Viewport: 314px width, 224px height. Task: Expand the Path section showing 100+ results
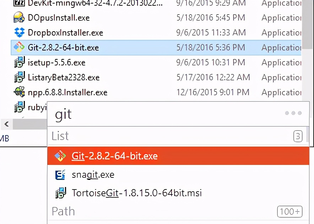tap(289, 212)
